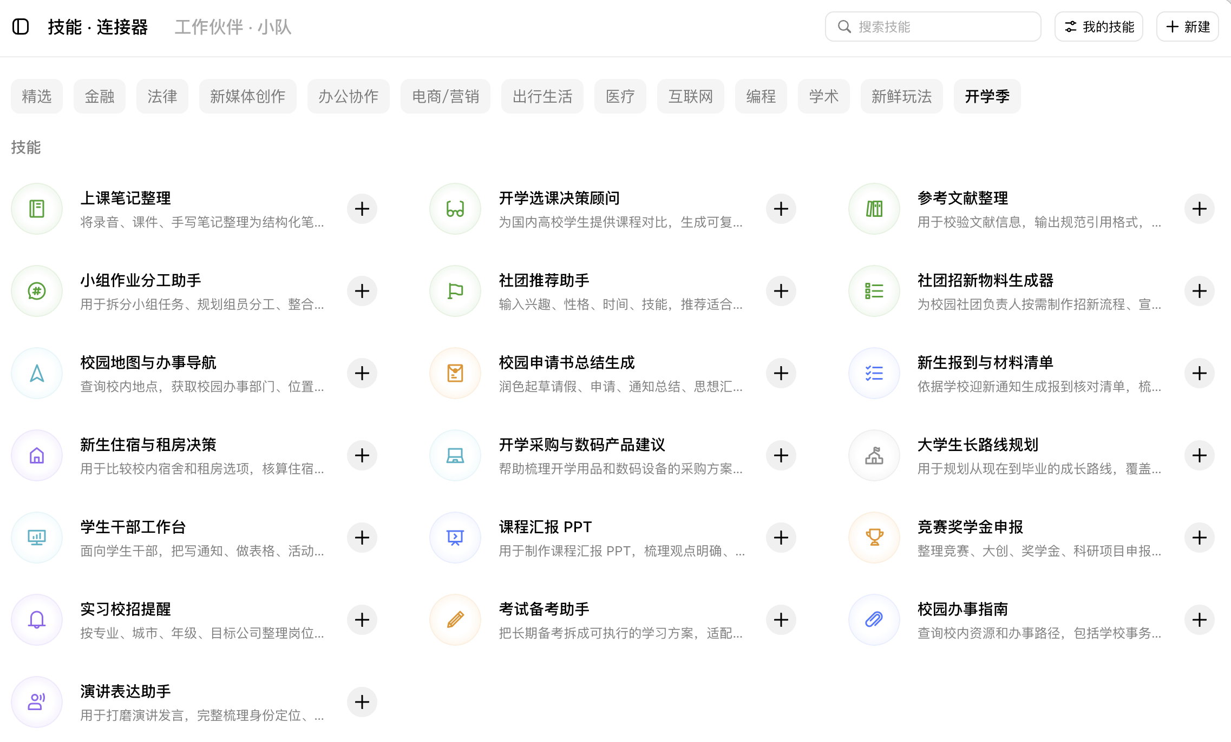
Task: Add the 小组作业分工助手 skill with plus
Action: 362,291
